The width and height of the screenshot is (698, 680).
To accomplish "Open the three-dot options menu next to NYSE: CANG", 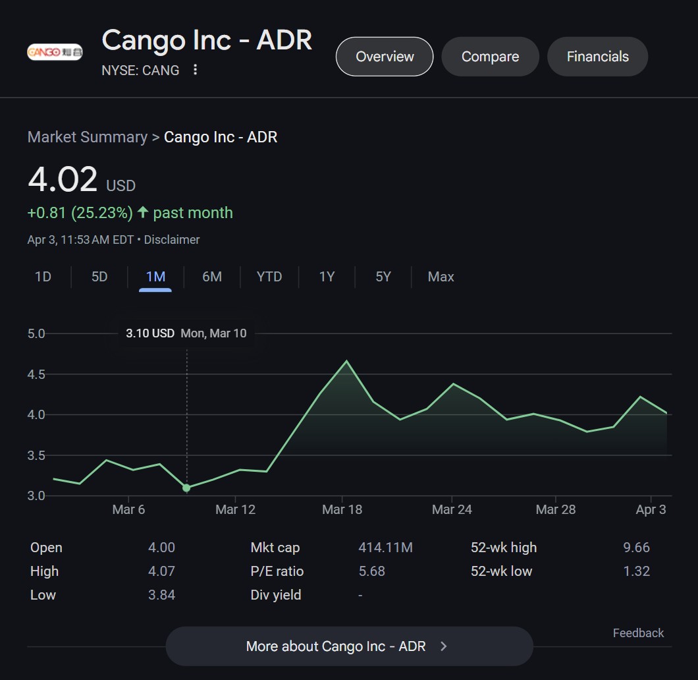I will (x=195, y=70).
